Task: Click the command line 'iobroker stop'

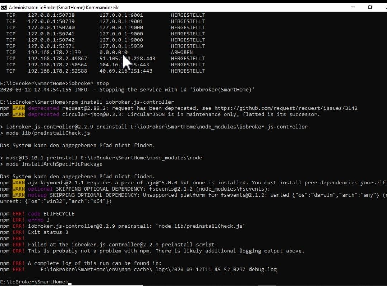Action: click(89, 83)
